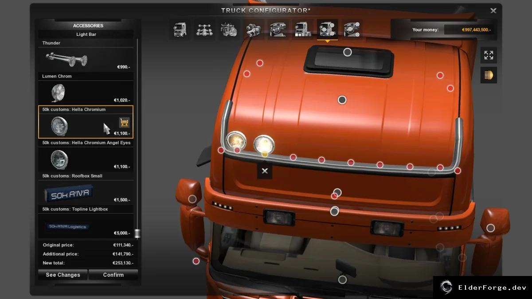This screenshot has height=299, width=532.
Task: Click the red slot at the light bar's right end
Action: 458,171
